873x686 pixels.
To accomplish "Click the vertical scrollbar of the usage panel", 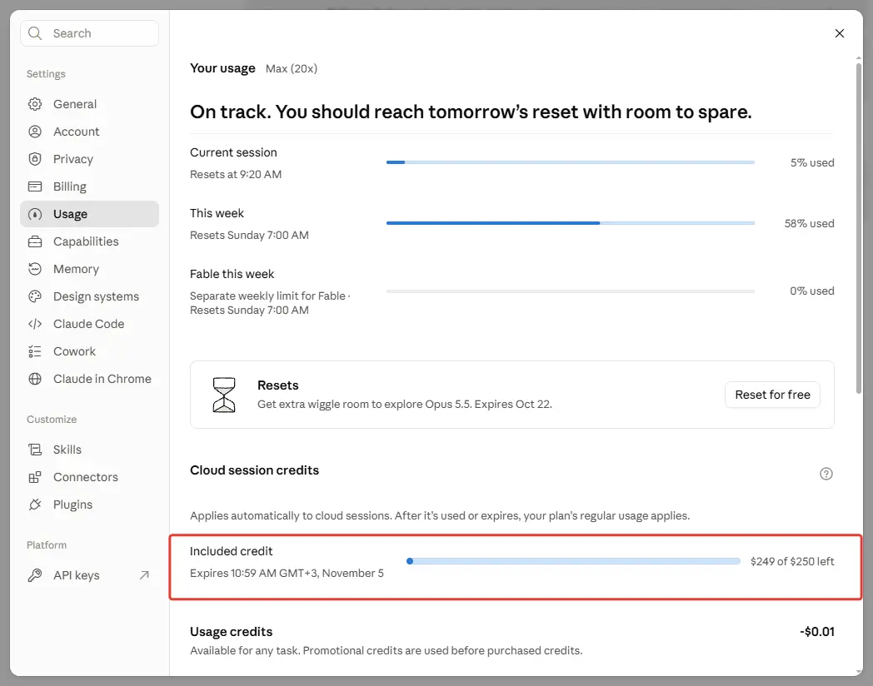I will pos(859,228).
